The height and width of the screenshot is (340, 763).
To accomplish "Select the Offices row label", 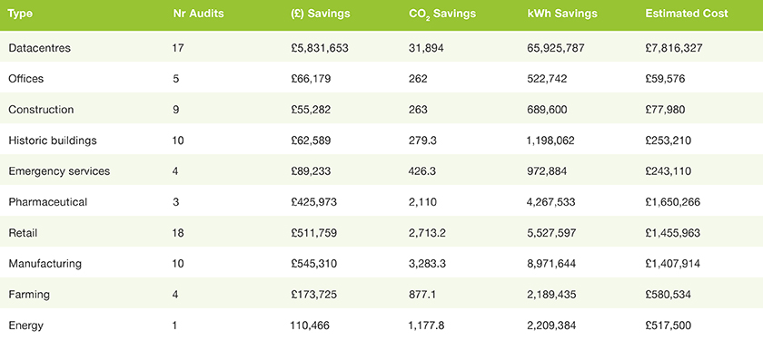I will [x=25, y=79].
